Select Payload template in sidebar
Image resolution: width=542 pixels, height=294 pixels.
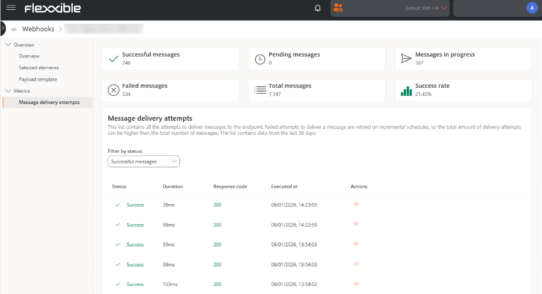pyautogui.click(x=38, y=80)
